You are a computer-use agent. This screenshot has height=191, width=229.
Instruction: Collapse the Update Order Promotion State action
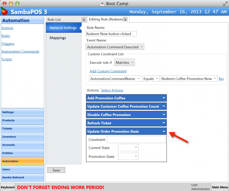coord(164,131)
